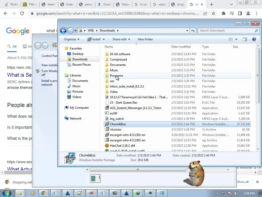The image size is (262, 197).
Task: Select the triton_suite_install_6.1.3.1 folder
Action: coord(127,86)
